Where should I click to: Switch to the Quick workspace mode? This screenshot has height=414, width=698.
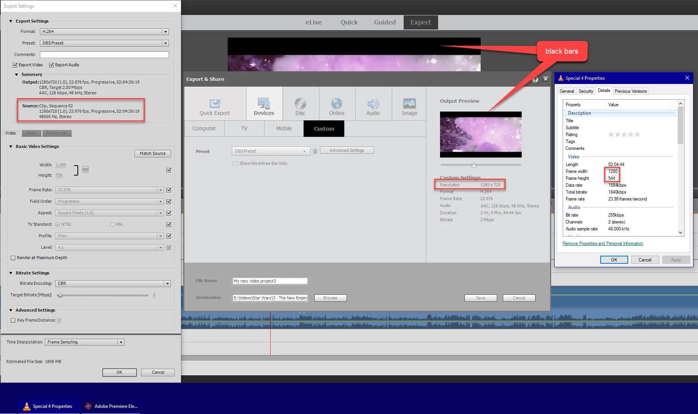[349, 22]
